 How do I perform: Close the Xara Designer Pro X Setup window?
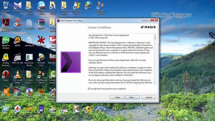[x=155, y=20]
